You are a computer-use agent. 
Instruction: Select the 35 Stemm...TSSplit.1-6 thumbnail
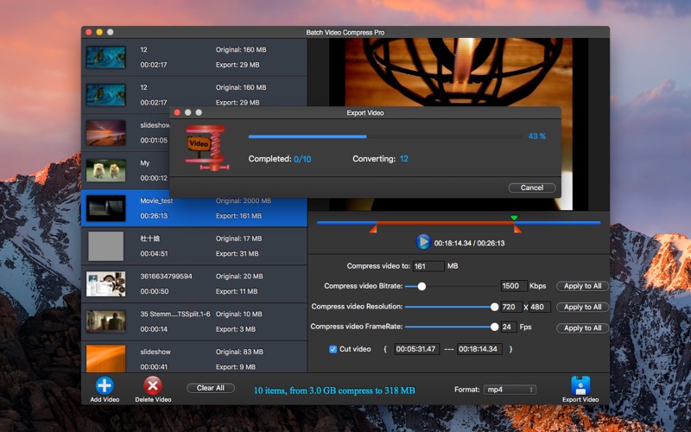point(105,321)
